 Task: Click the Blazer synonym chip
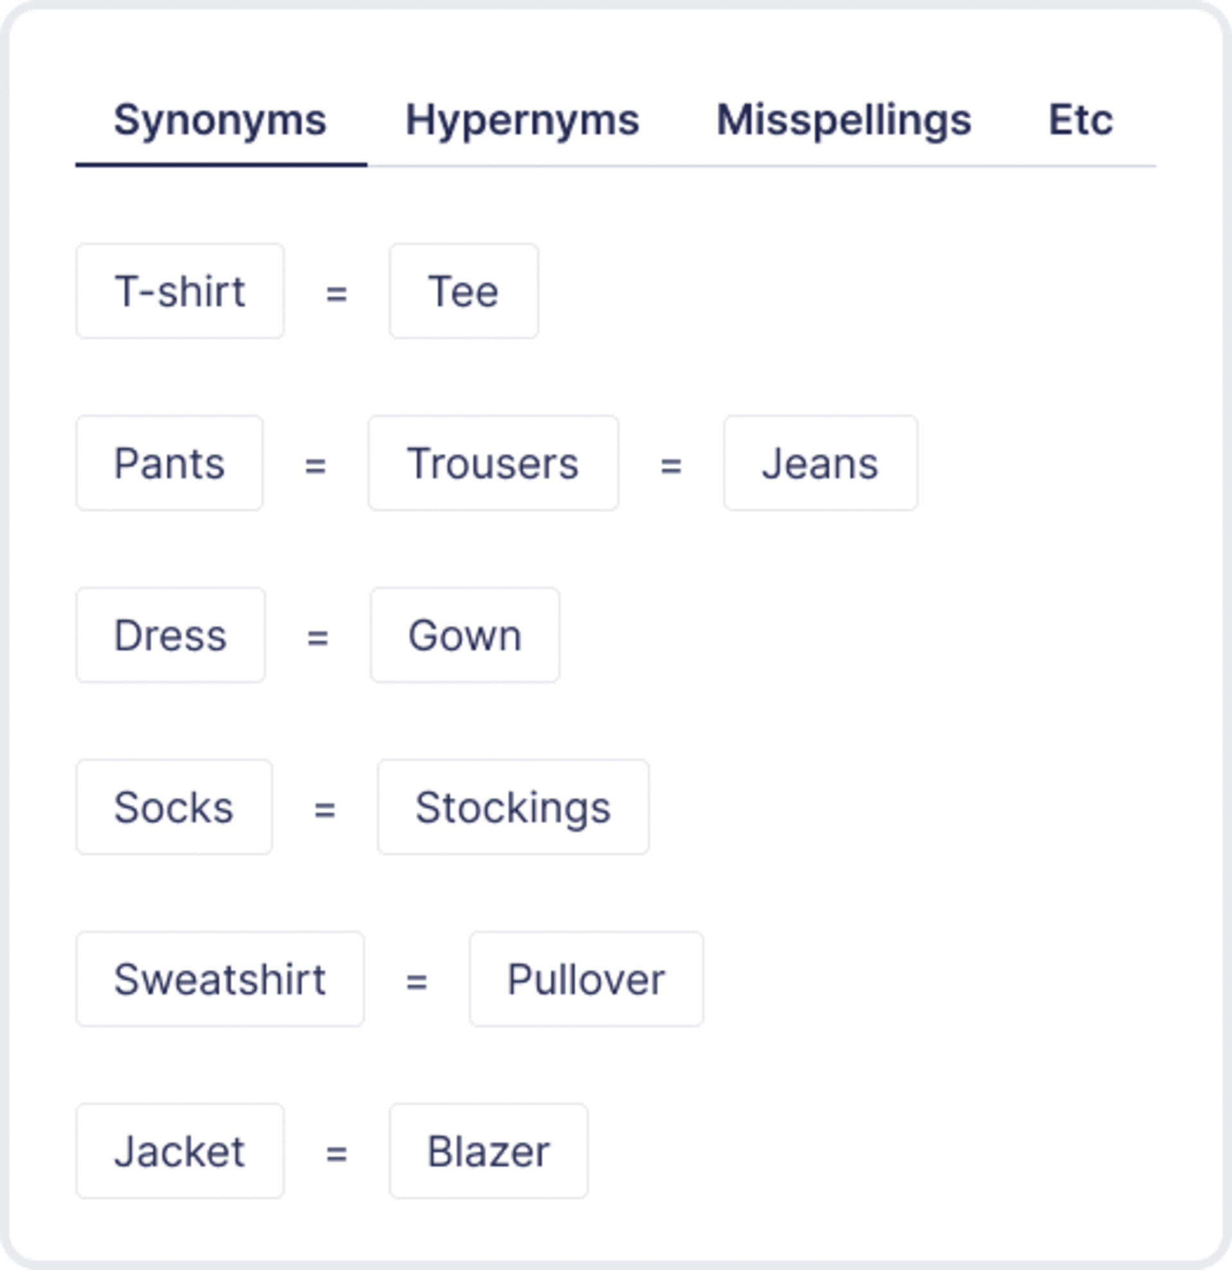[489, 1151]
